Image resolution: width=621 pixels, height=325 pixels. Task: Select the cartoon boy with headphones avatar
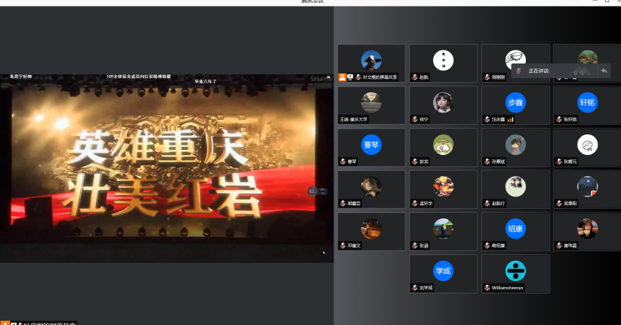[x=515, y=145]
